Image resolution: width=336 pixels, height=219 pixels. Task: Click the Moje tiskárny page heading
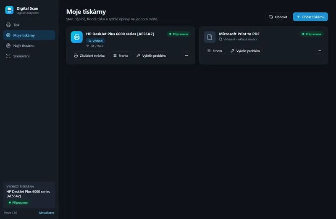(86, 12)
